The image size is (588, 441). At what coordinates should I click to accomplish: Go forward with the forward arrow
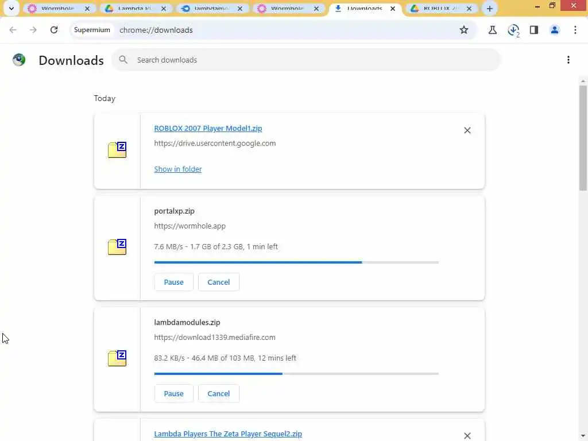[33, 30]
